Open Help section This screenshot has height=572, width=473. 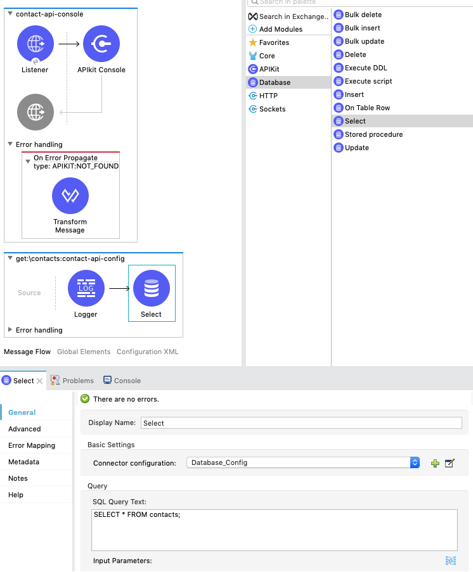[x=16, y=495]
